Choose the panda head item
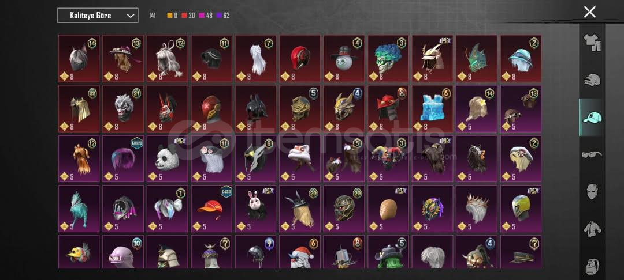The height and width of the screenshot is (280, 624). [167, 158]
